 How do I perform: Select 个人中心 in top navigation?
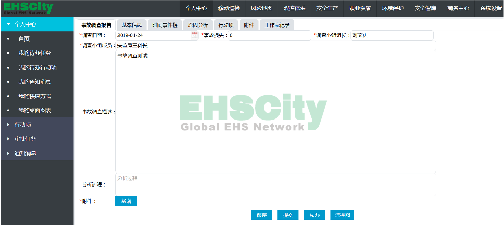196,8
